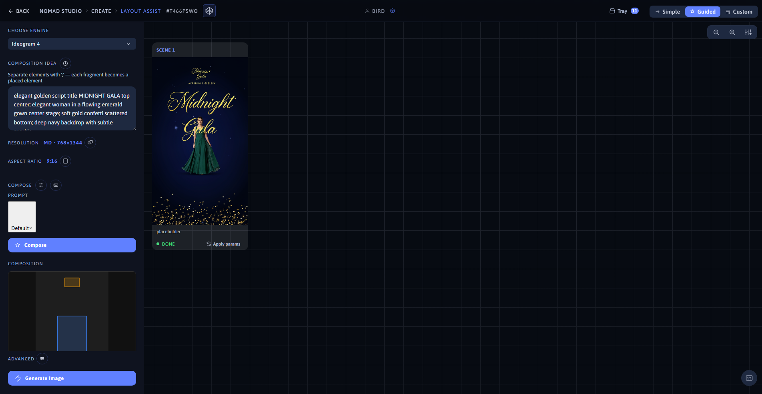
Task: Select the orange title box in composition preview
Action: click(x=72, y=282)
